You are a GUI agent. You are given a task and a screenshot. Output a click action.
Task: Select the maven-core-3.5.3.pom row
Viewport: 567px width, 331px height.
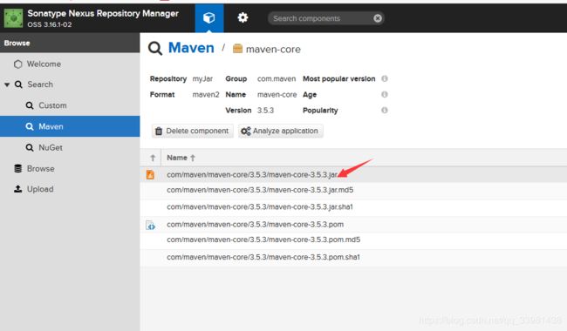click(x=353, y=225)
